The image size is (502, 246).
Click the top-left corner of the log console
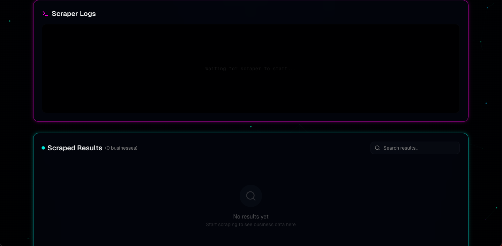click(45, 26)
